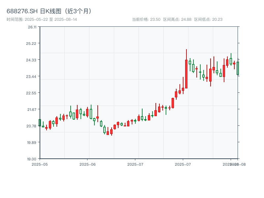Viewport: 264px width, 198px height.
Task: Click the y-axis label 23.44
Action: (x=31, y=77)
